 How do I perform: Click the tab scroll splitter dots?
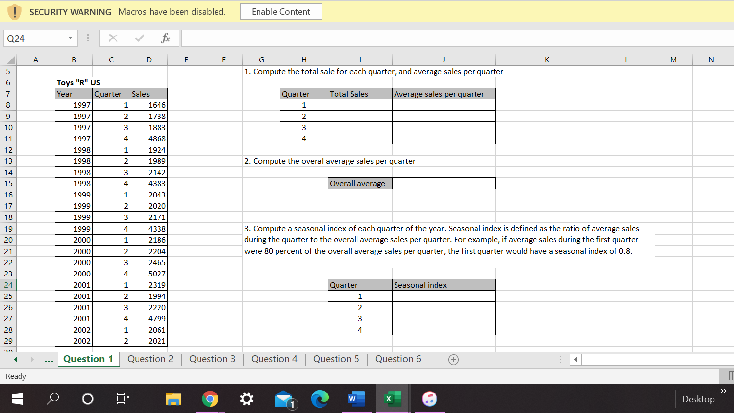pyautogui.click(x=560, y=360)
